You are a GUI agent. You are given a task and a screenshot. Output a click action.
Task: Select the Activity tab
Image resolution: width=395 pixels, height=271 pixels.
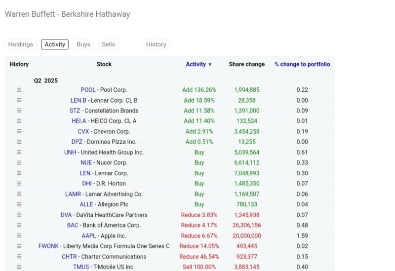tap(55, 44)
